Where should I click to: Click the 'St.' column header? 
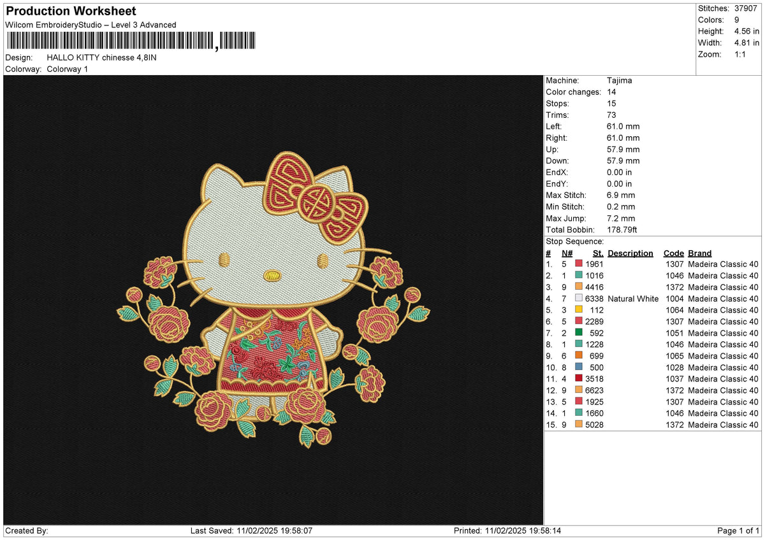click(x=597, y=253)
